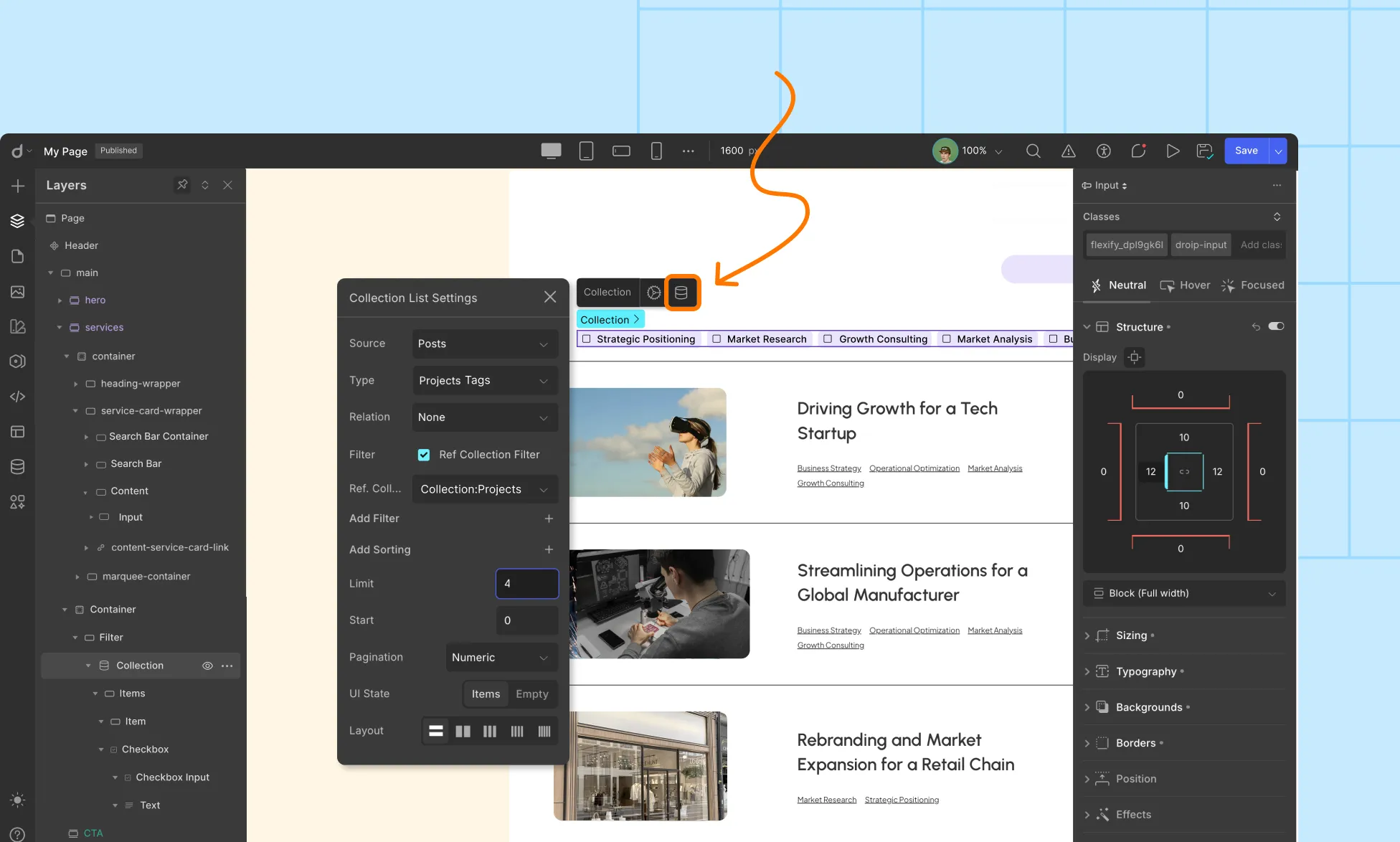Check the Growth Consulting checkbox
The image size is (1400, 842).
[x=828, y=339]
